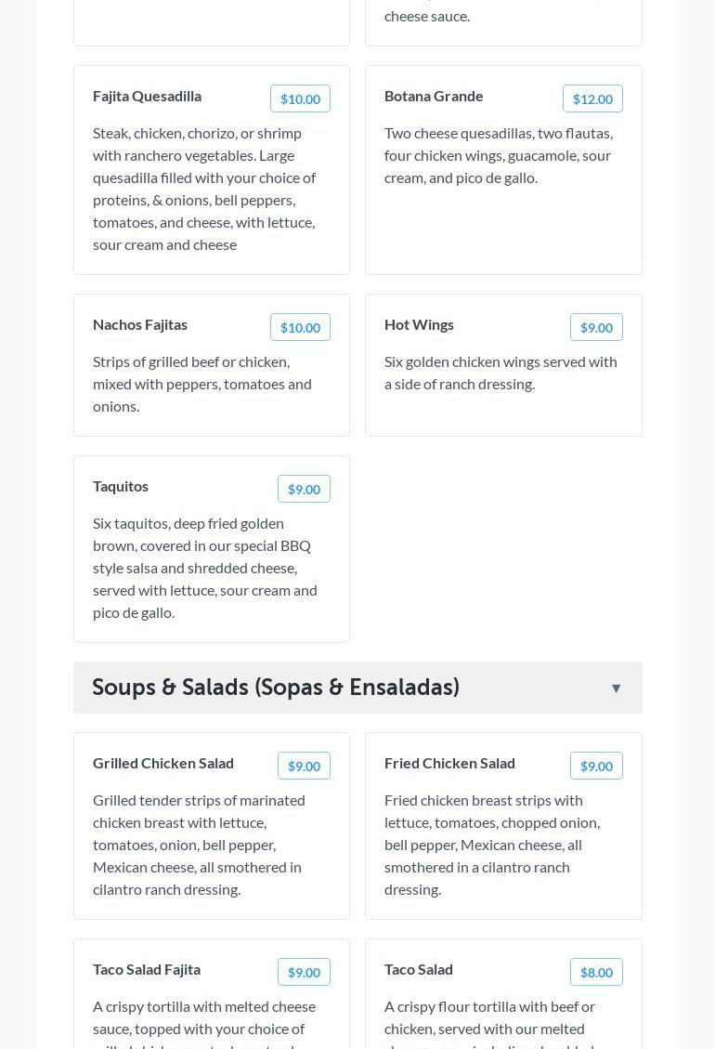
Task: Open the Hot Wings menu item title
Action: (x=419, y=324)
